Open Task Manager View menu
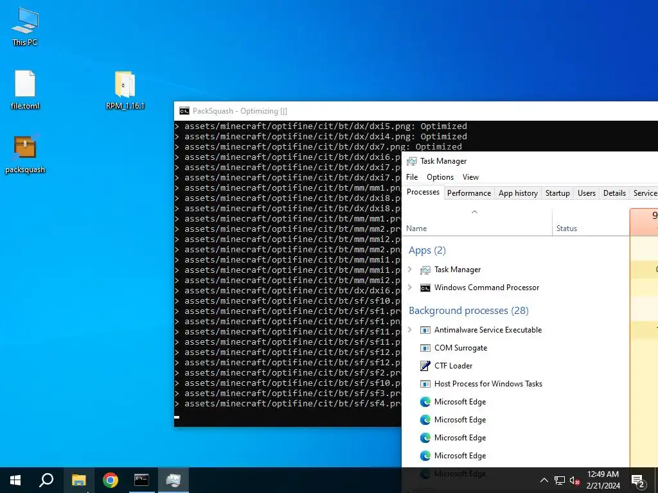The image size is (658, 493). [x=470, y=177]
